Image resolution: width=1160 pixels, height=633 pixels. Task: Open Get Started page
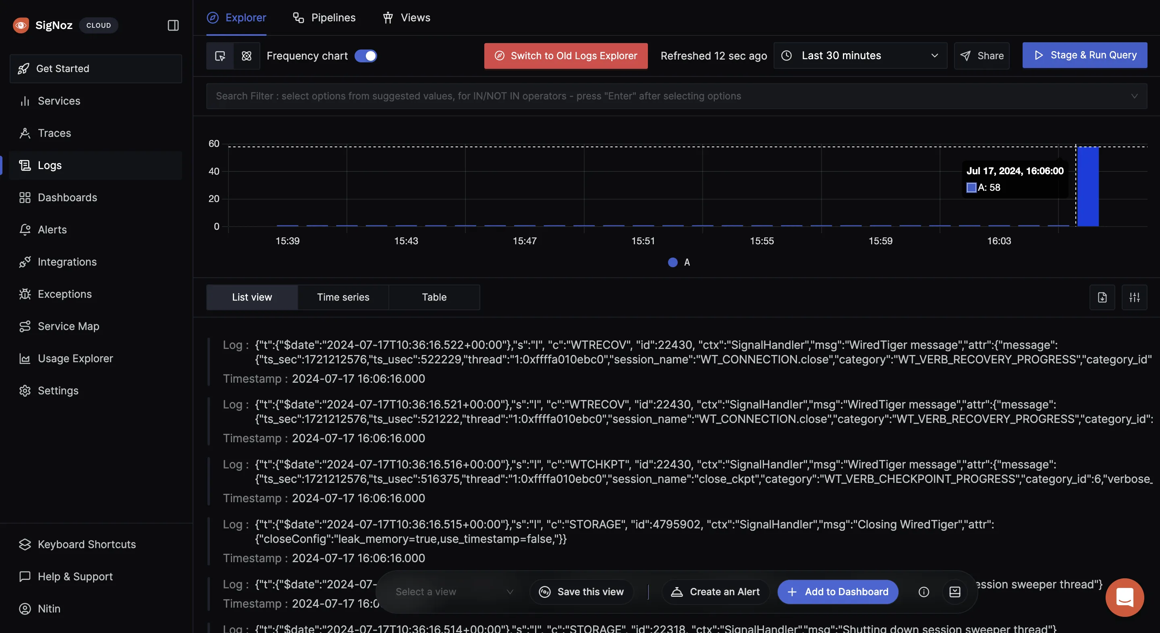click(96, 69)
